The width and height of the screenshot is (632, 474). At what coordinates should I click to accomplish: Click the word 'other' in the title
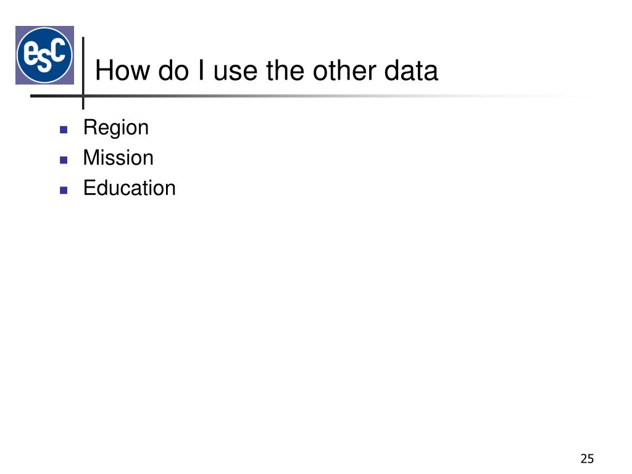coord(344,70)
